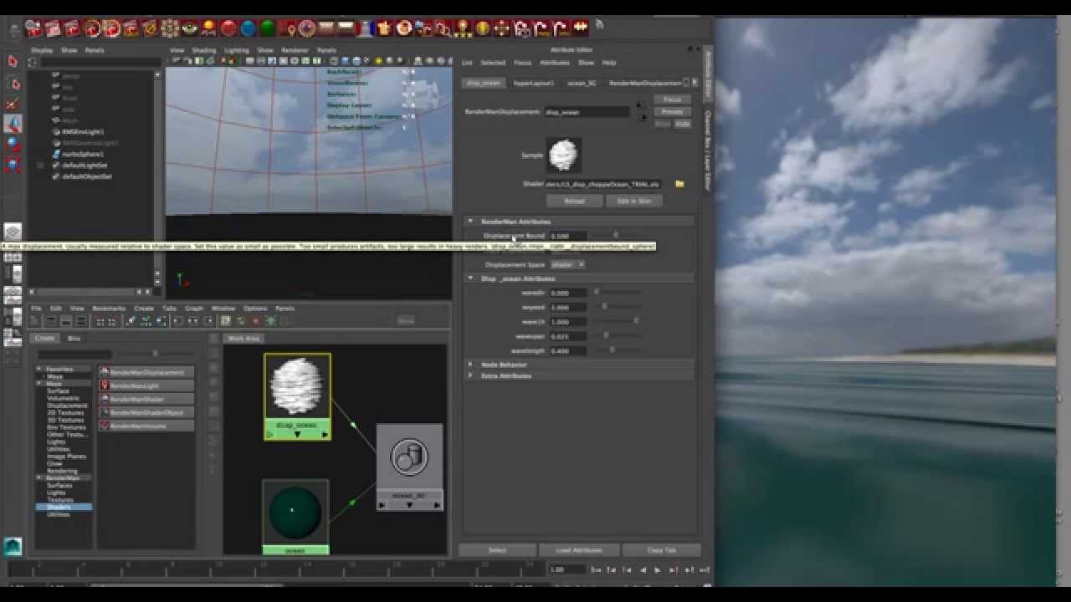1071x602 pixels.
Task: Expand the Node Behavior section
Action: (x=470, y=365)
